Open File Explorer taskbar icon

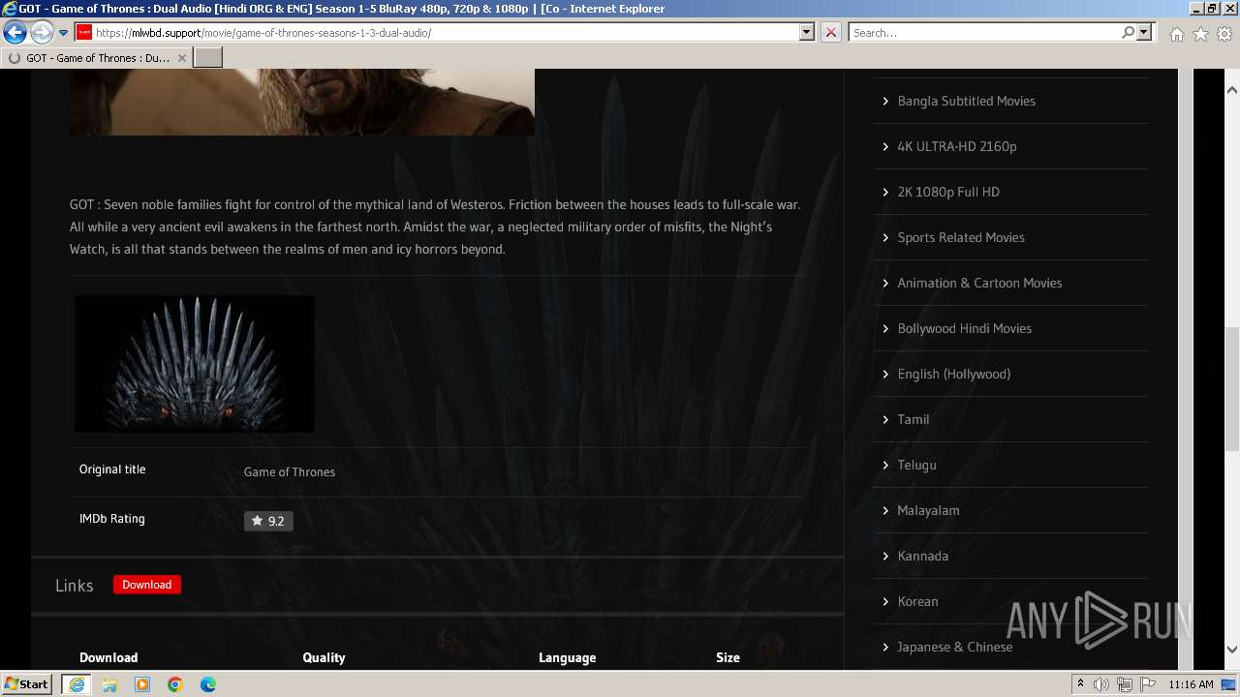point(109,684)
